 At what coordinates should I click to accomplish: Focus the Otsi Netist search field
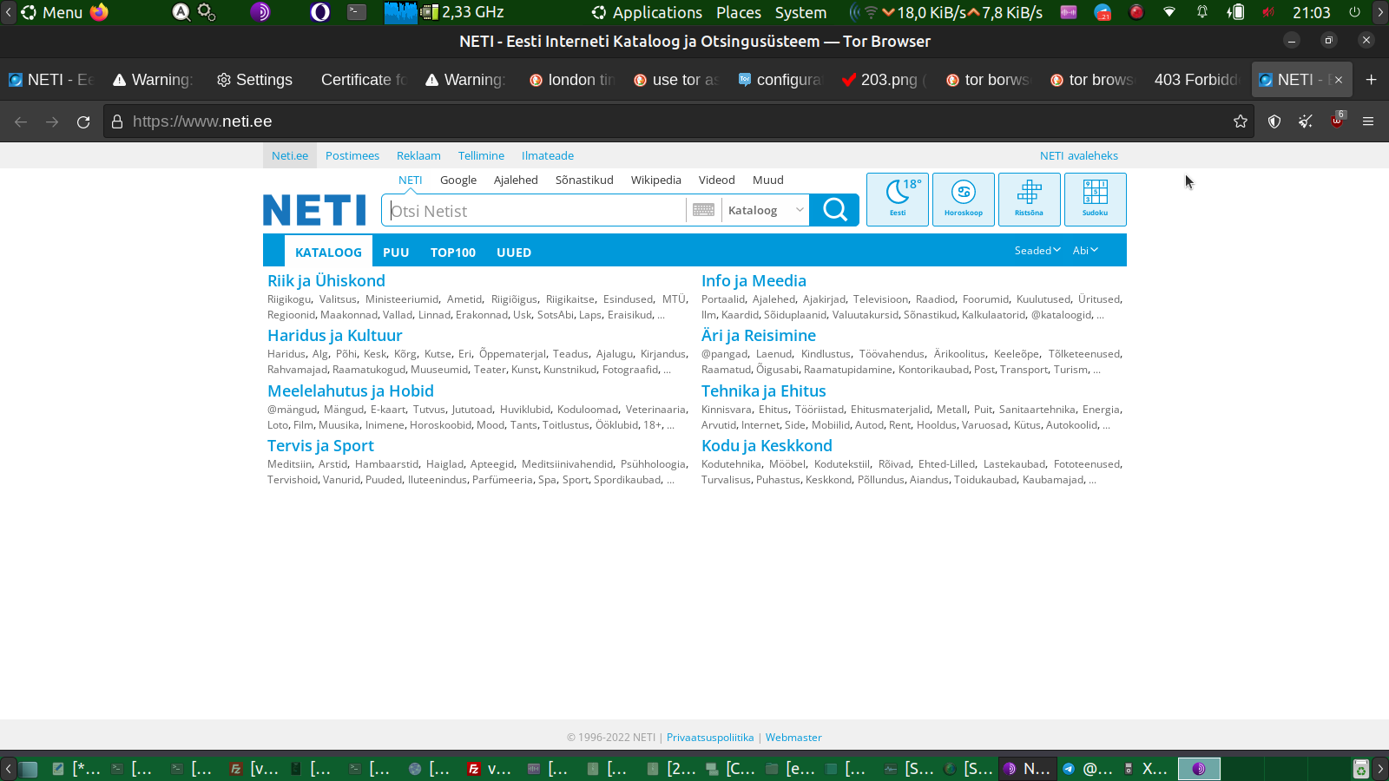534,210
